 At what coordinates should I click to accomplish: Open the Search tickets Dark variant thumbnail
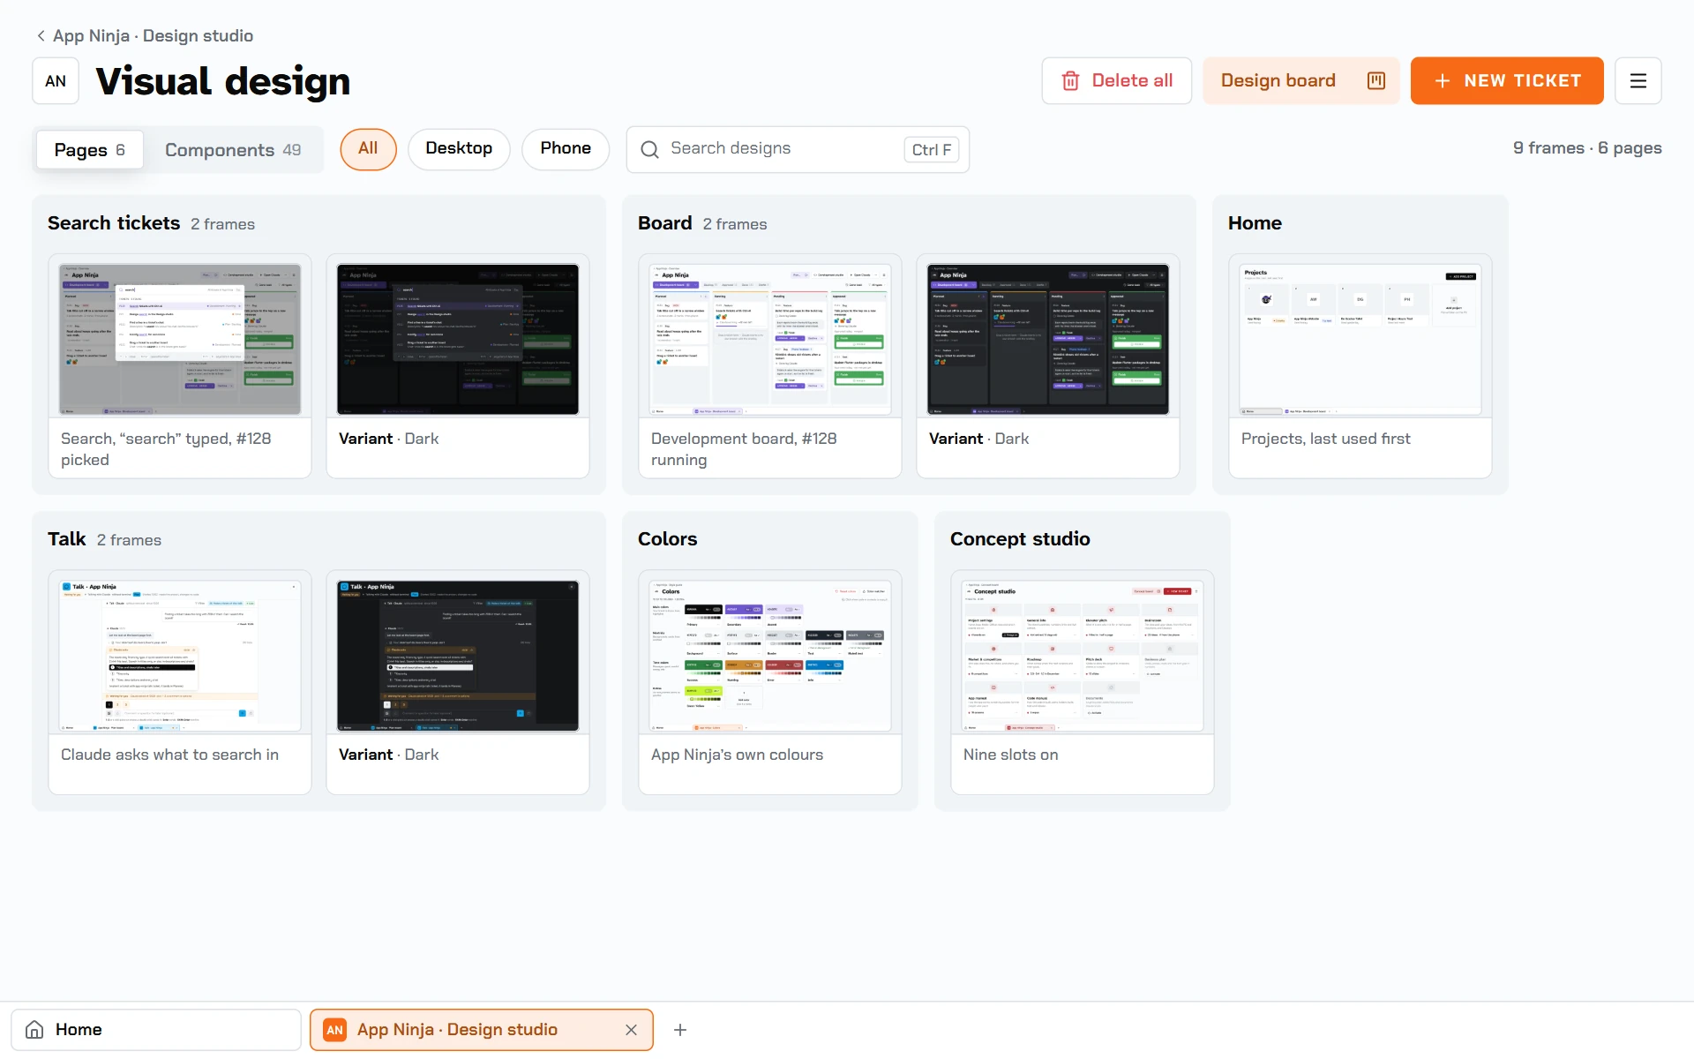pyautogui.click(x=458, y=339)
